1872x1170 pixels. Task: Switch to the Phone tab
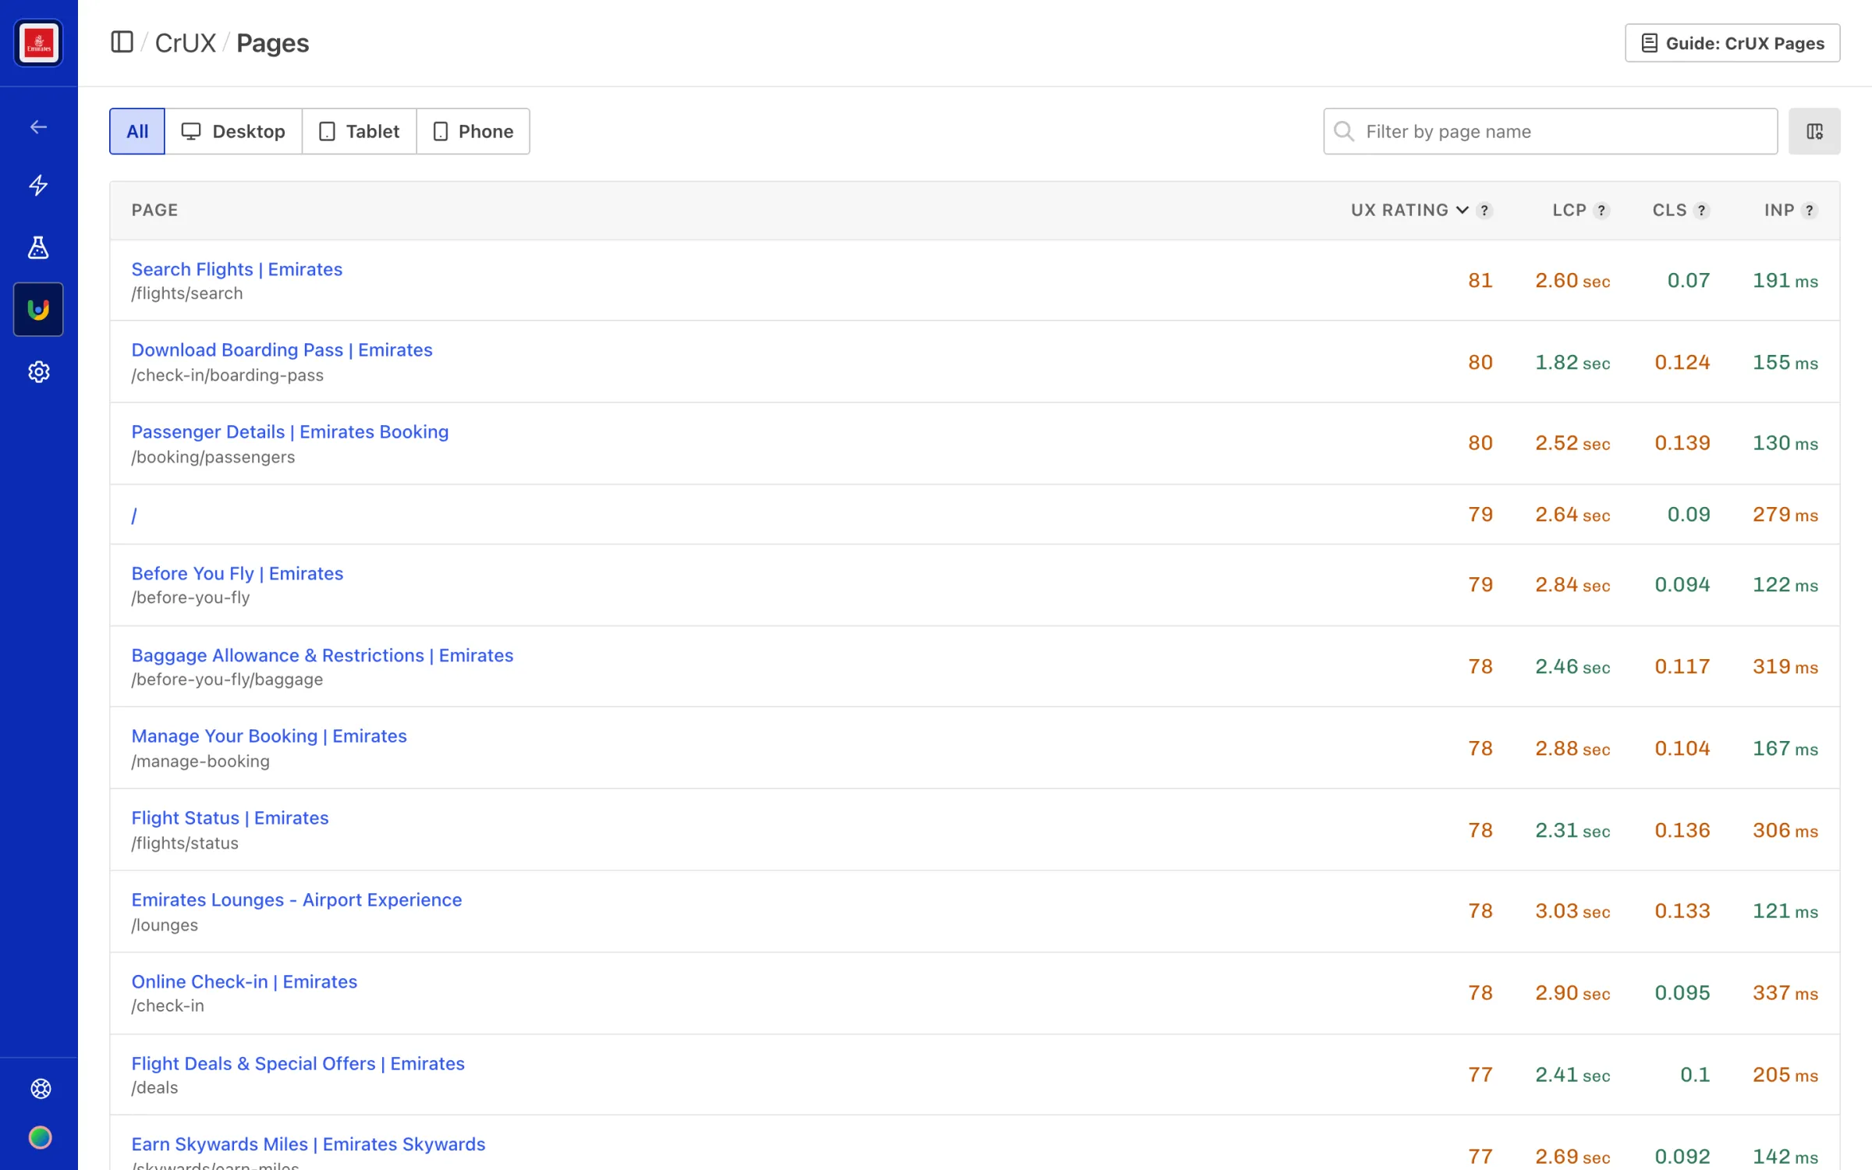pos(473,131)
